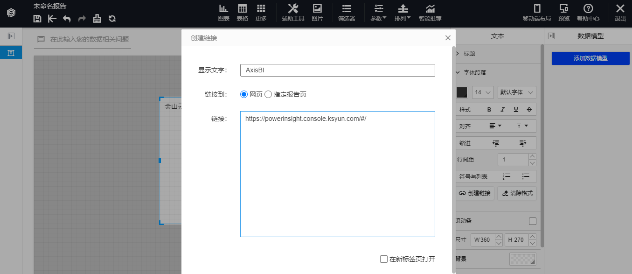
Task: Click the save report icon
Action: 38,19
